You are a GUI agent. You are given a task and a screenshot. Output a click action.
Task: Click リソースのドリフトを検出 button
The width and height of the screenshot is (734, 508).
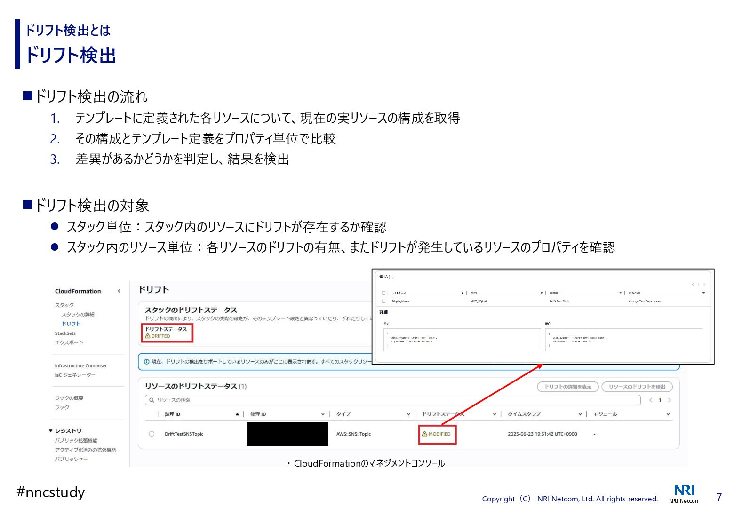[637, 387]
